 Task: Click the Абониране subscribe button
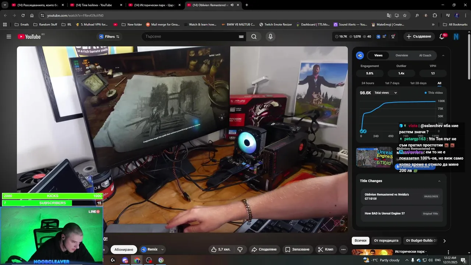123,250
